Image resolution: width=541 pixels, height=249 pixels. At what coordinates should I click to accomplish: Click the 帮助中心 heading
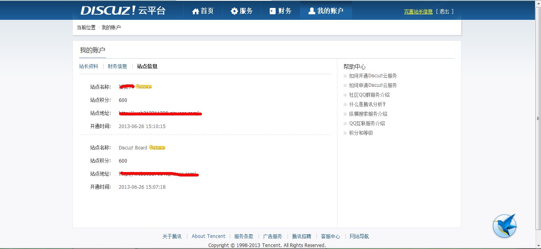tap(354, 67)
